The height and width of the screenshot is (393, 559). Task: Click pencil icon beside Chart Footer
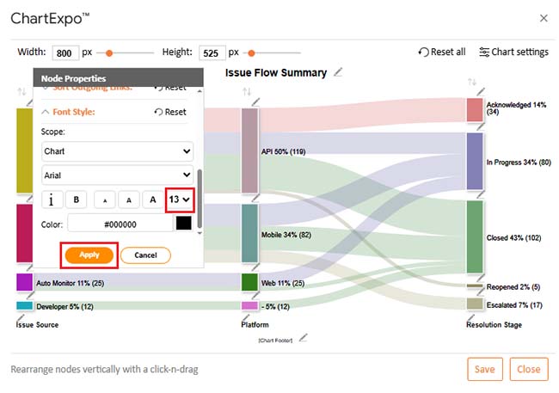302,339
